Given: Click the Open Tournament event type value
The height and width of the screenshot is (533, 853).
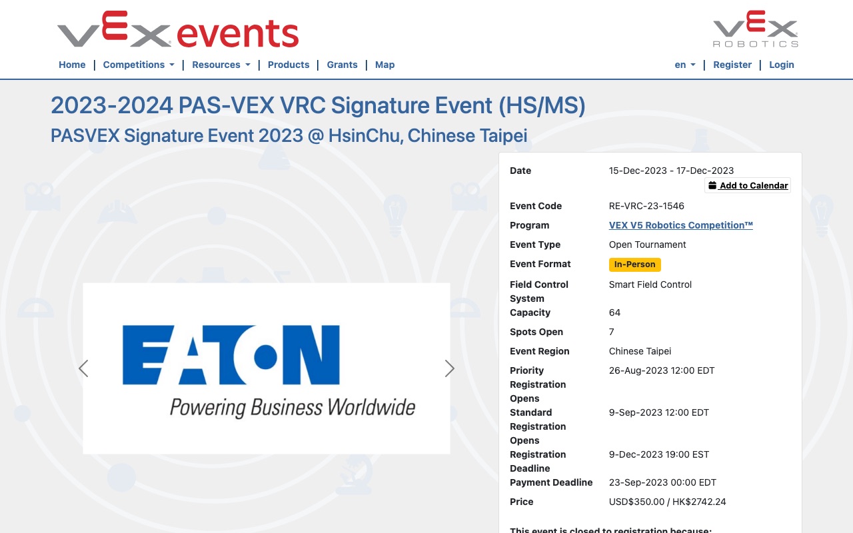Looking at the screenshot, I should point(648,245).
